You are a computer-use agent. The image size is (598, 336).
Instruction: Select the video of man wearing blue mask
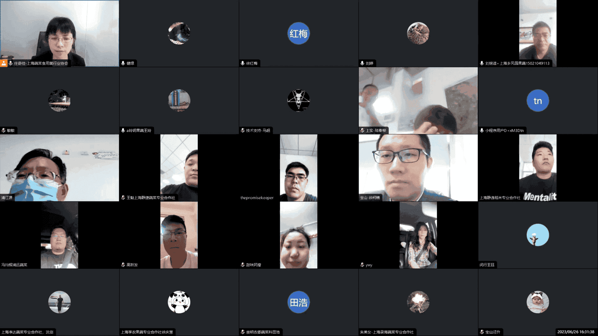pyautogui.click(x=59, y=168)
